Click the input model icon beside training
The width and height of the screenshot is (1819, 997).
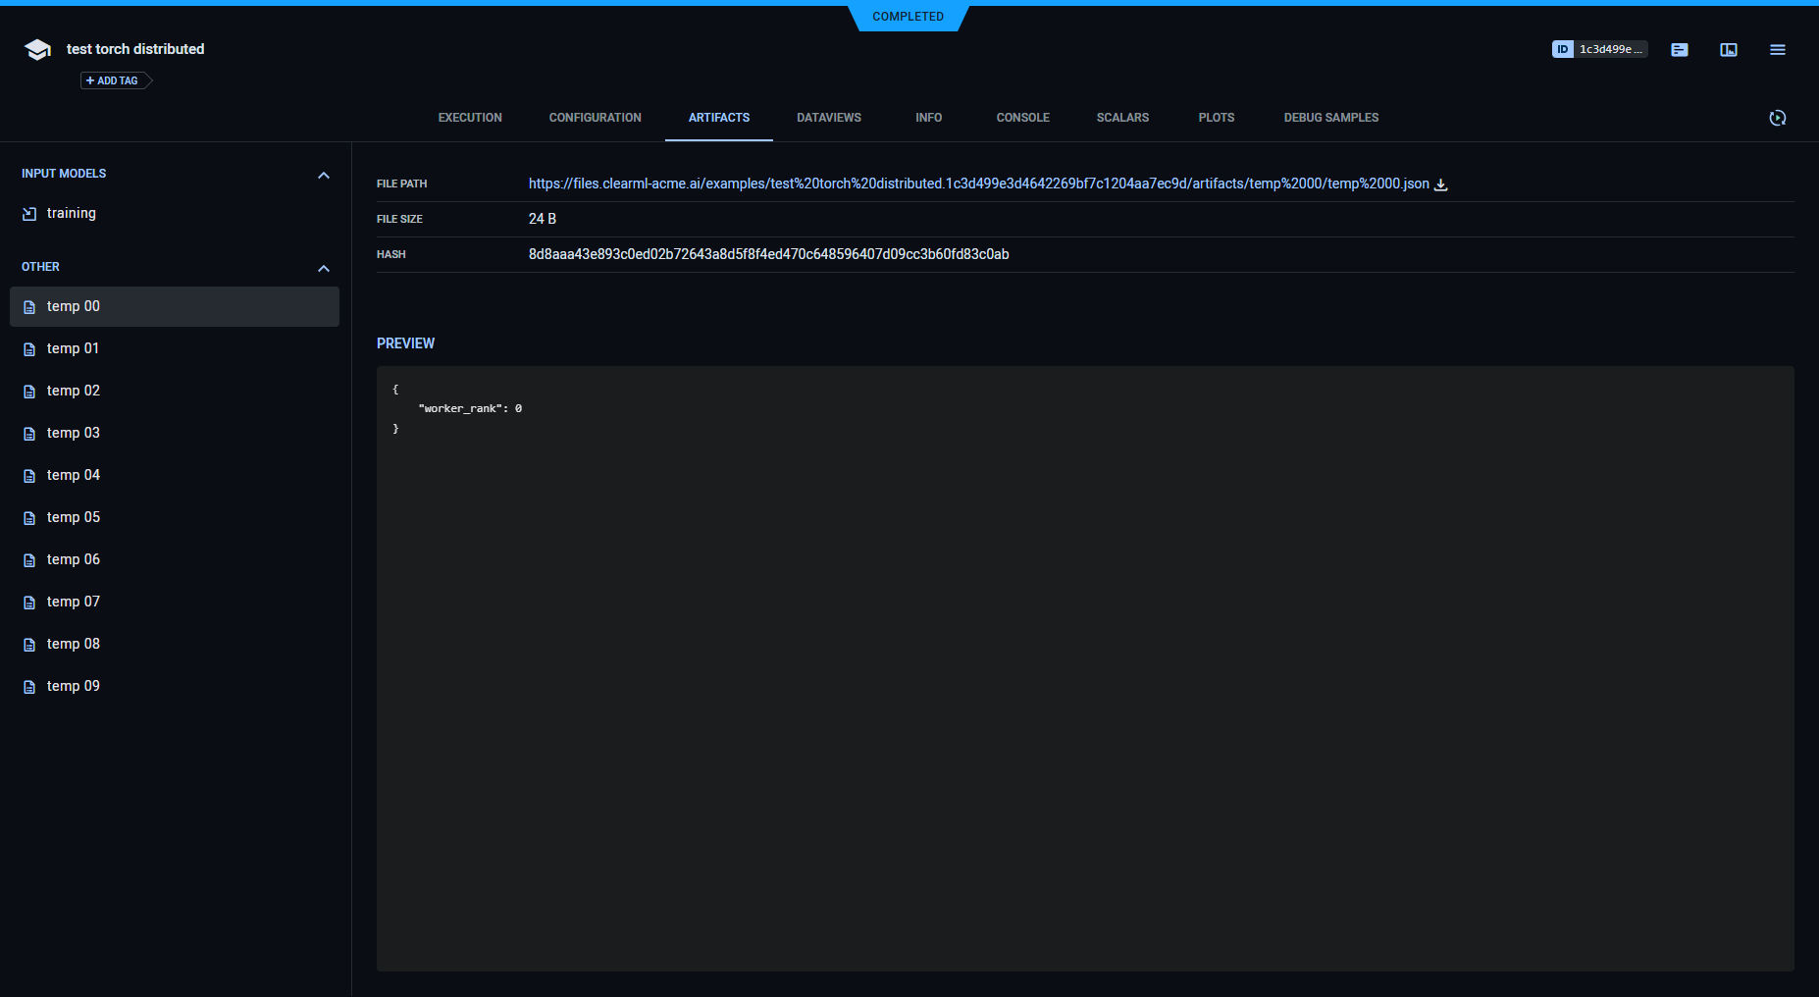coord(29,213)
